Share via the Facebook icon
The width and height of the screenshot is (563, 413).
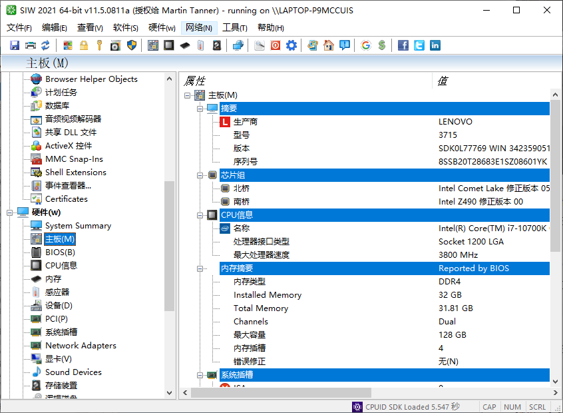pos(403,45)
